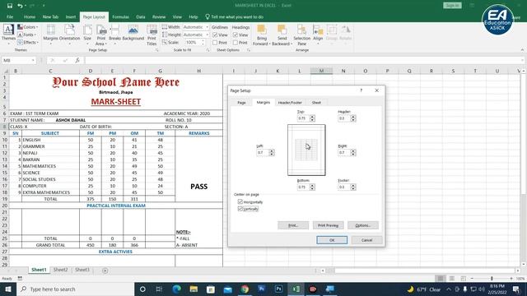
Task: Open File Explorer from taskbar
Action: click(194, 289)
